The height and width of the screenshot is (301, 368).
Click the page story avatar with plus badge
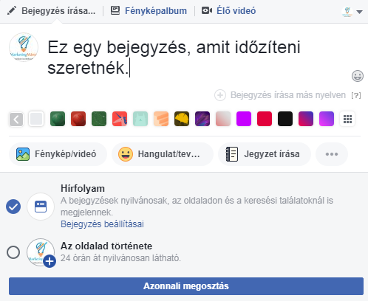click(41, 252)
